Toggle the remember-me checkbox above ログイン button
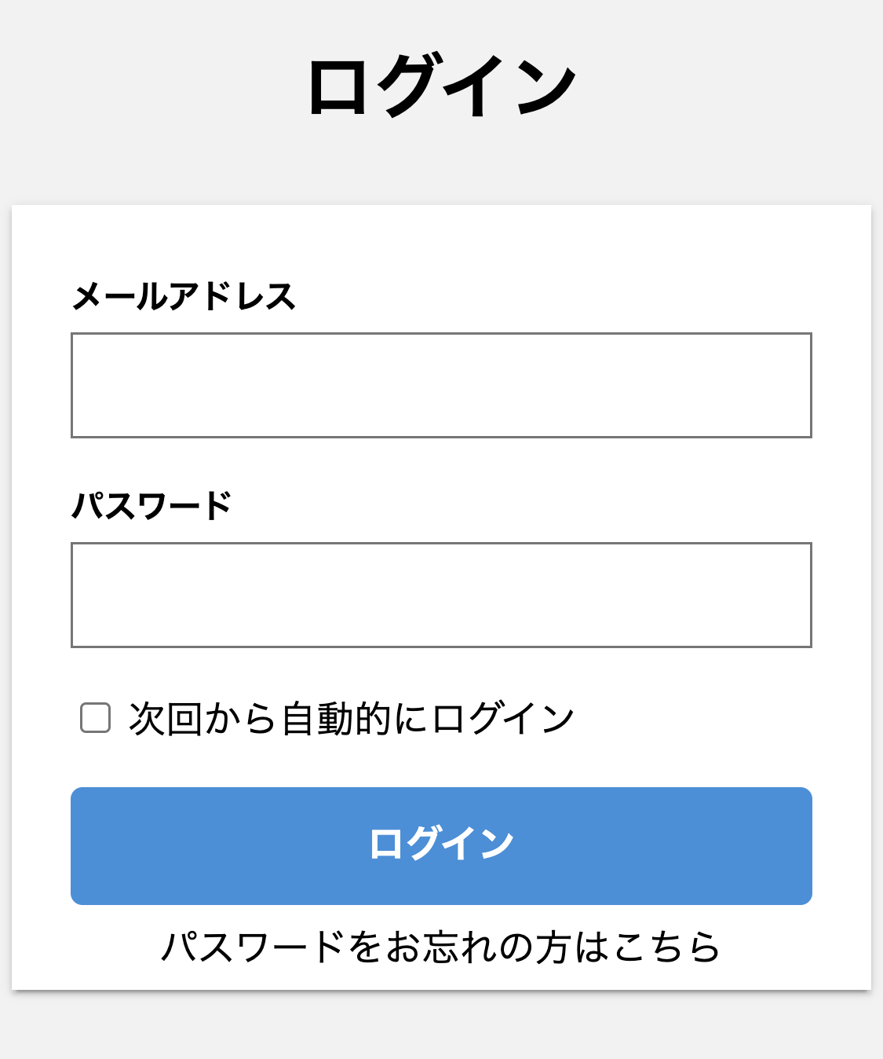 point(95,718)
